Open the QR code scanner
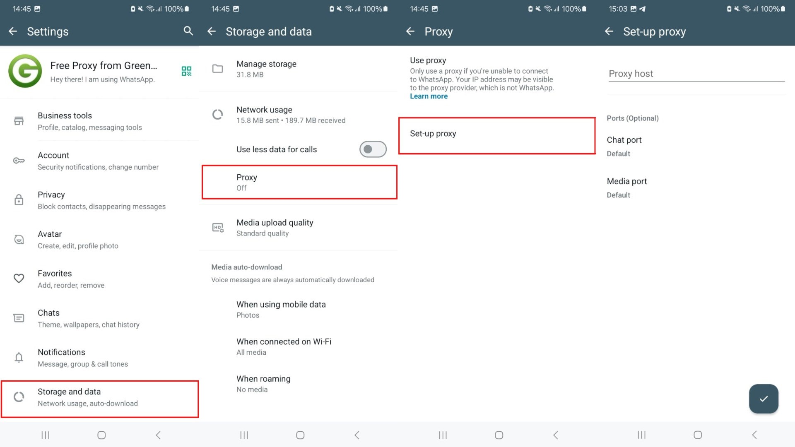Image resolution: width=795 pixels, height=447 pixels. (x=186, y=71)
